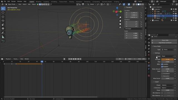Viewport: 178px width, 100px height.
Task: Open the Falloff Shape Sphere dropdown
Action: [x=167, y=85]
